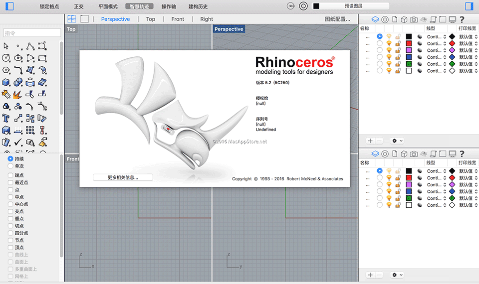Toggle the 建构历史 history button
Viewport: 479px width, 284px height.
(x=198, y=6)
